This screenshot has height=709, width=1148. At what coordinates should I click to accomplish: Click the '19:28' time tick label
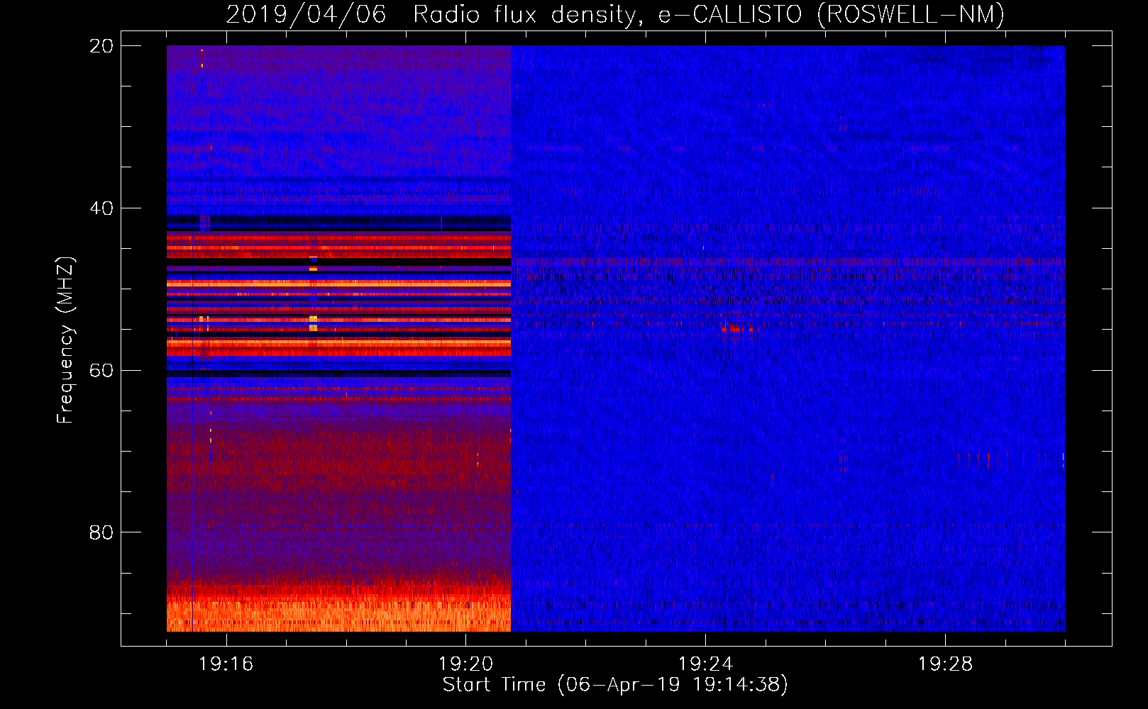[945, 664]
